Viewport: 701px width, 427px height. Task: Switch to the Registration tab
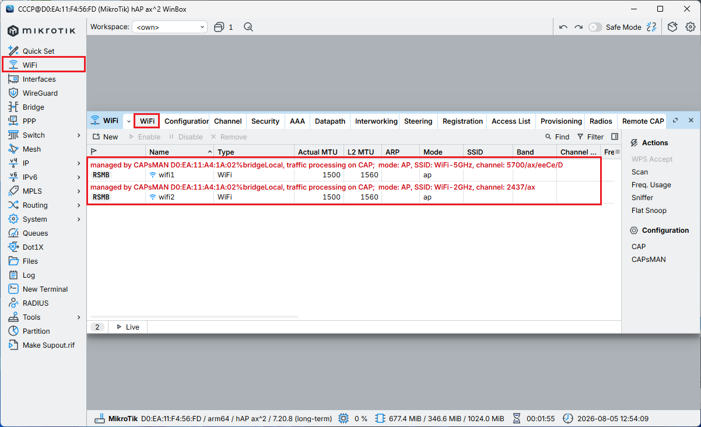coord(462,121)
